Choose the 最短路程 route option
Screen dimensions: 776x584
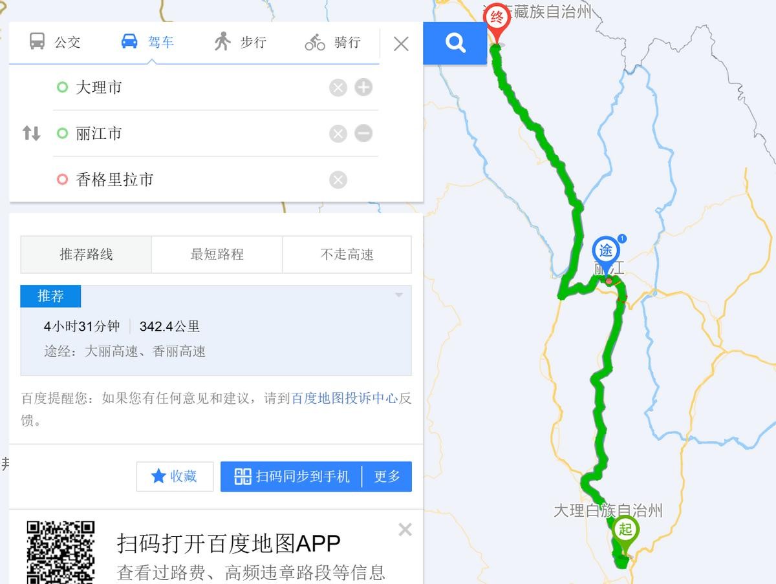pyautogui.click(x=217, y=255)
